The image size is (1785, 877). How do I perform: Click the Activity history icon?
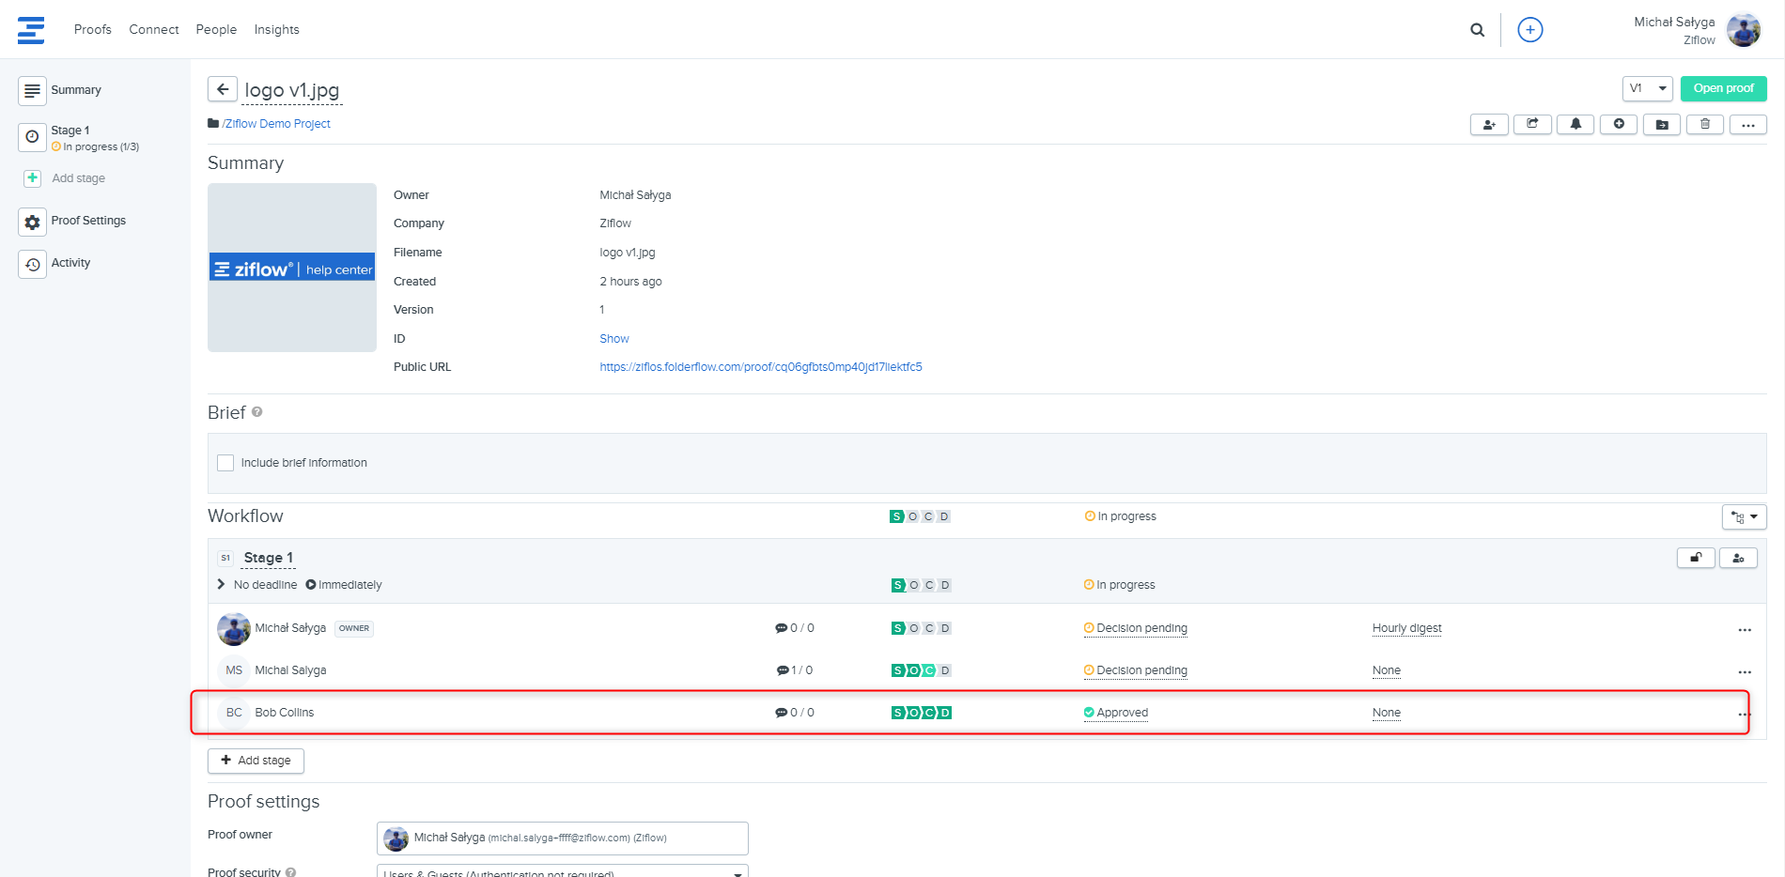coord(32,264)
